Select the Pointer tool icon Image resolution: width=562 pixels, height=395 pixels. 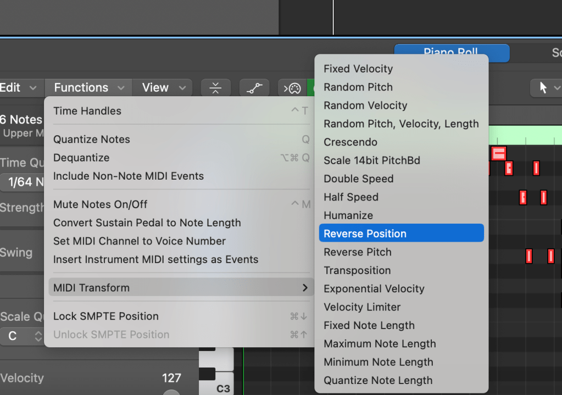pyautogui.click(x=543, y=88)
